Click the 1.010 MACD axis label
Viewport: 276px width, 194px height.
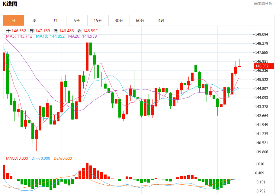point(260,164)
